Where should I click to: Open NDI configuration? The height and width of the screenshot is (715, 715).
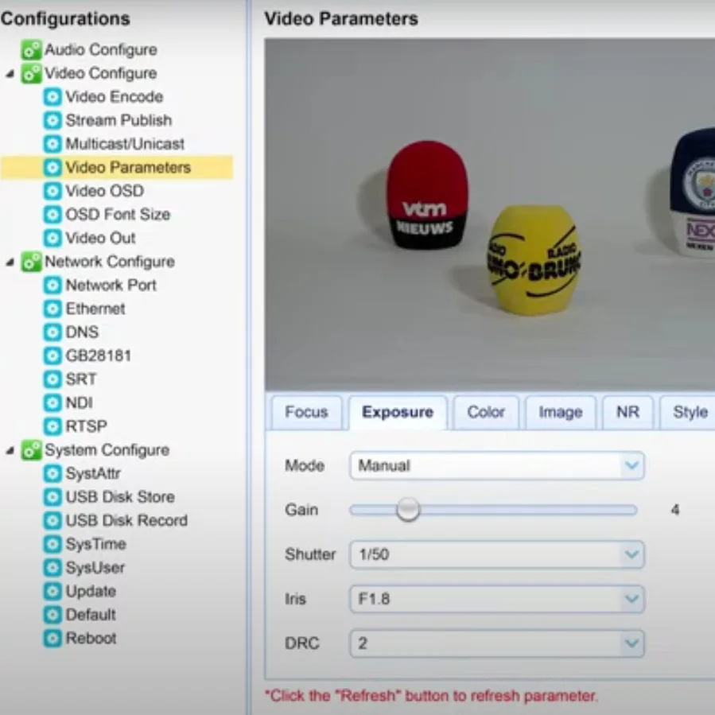click(x=80, y=402)
